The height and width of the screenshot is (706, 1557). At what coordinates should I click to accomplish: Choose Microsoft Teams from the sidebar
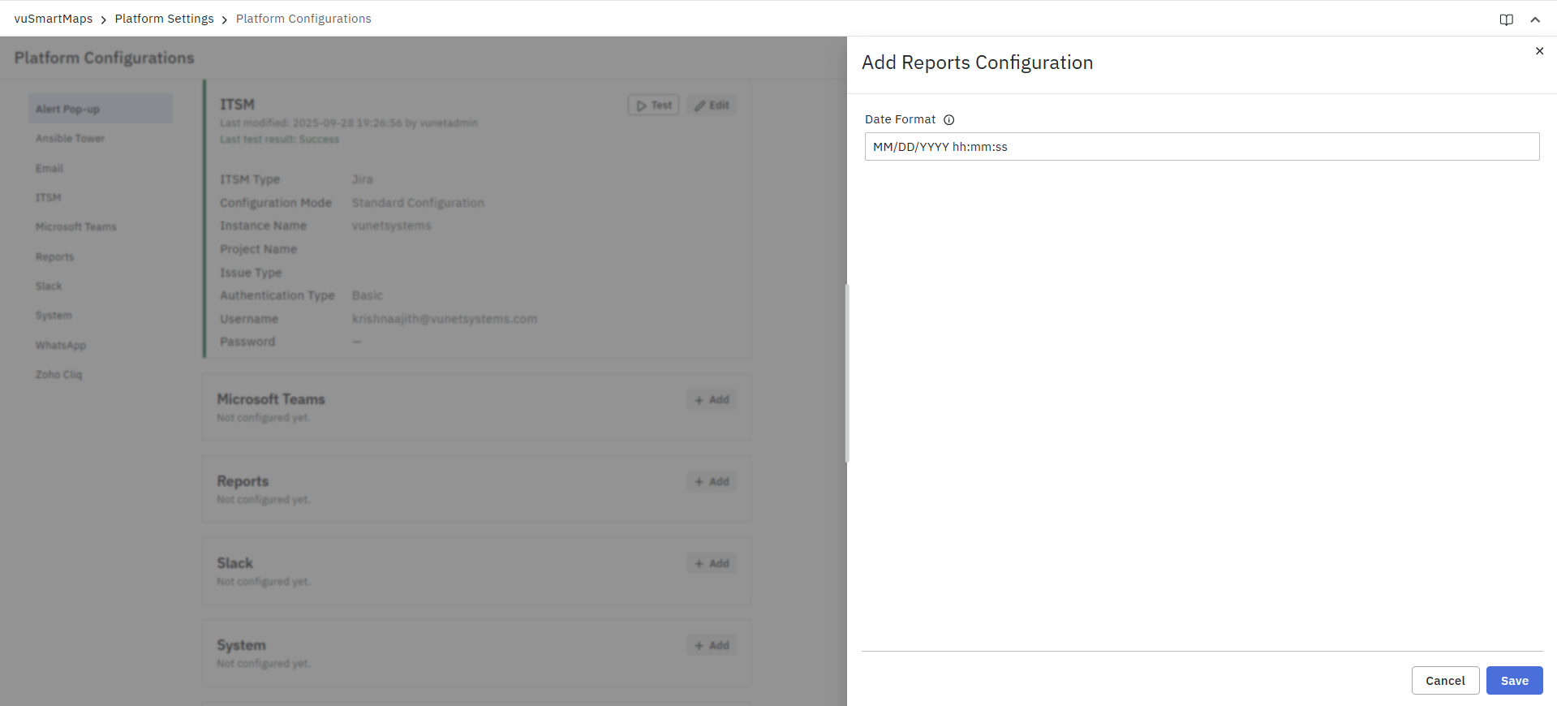[76, 227]
